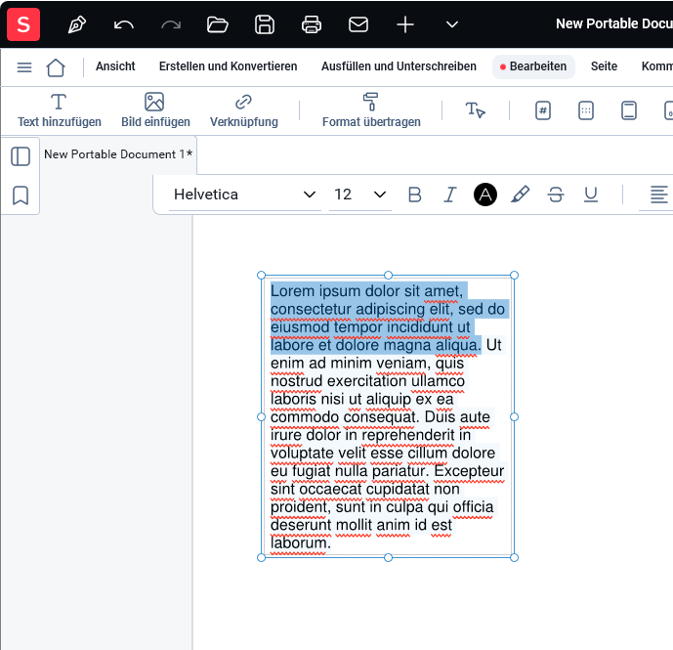Send the document by email envelope icon
Viewport: 673px width, 650px height.
point(358,24)
